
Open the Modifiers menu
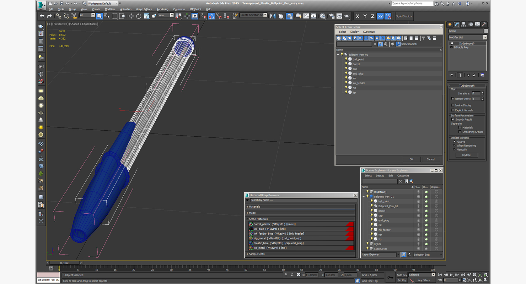[x=110, y=9]
